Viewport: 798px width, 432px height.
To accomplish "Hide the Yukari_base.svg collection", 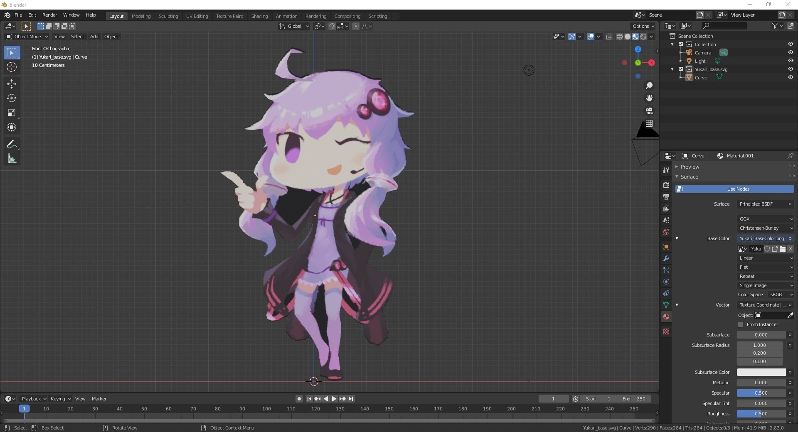I will [x=791, y=69].
